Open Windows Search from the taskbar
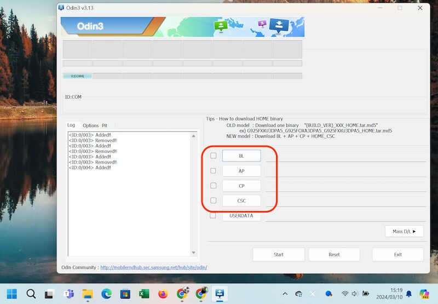This screenshot has width=438, height=304. (31, 294)
